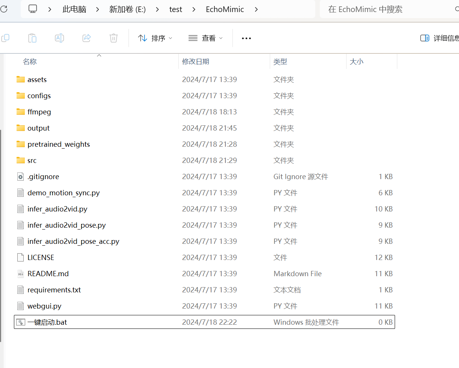Click the infer_audio2vid_pose.py file icon
The width and height of the screenshot is (459, 368).
(x=21, y=225)
